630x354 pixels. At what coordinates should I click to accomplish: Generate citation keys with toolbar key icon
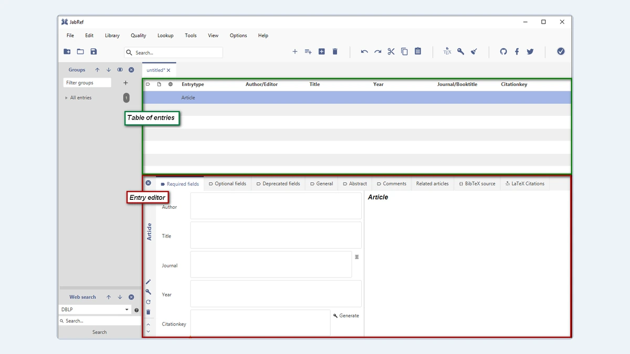pyautogui.click(x=460, y=51)
